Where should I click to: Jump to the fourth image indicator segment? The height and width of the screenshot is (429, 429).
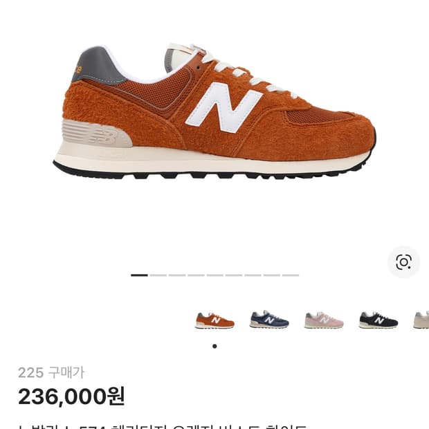click(196, 275)
